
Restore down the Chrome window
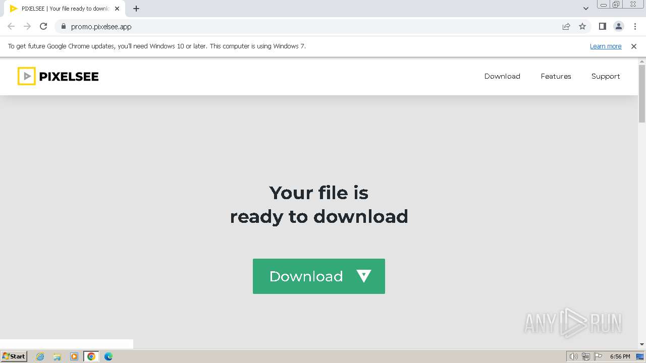point(616,5)
